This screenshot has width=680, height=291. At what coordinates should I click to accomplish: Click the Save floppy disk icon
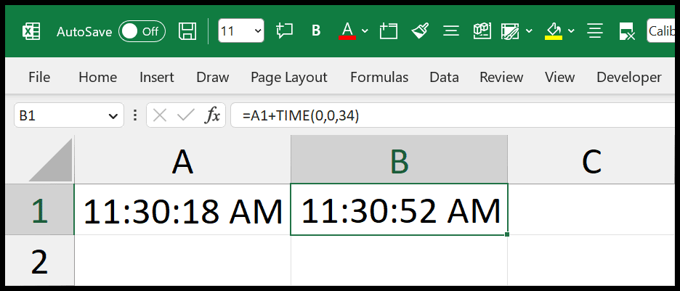tap(187, 31)
